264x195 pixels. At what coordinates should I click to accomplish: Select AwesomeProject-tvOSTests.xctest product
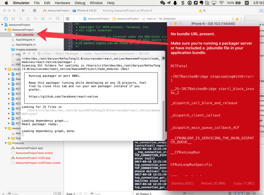pyautogui.click(x=38, y=163)
